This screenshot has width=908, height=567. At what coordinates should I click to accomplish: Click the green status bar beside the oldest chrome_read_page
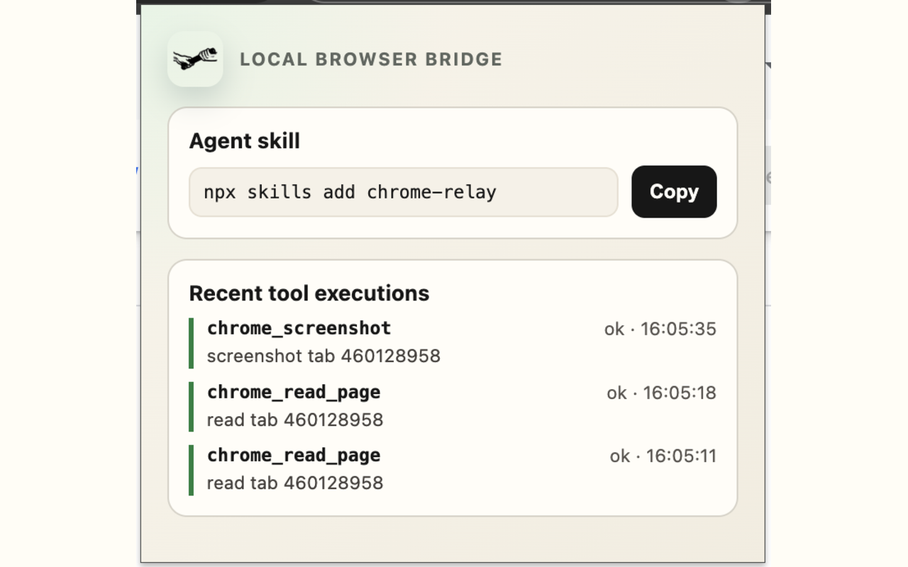click(190, 468)
